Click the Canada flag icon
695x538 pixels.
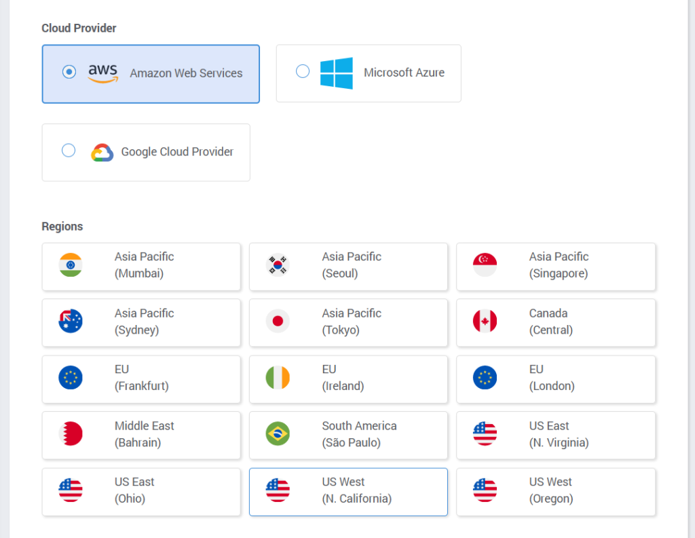[485, 321]
